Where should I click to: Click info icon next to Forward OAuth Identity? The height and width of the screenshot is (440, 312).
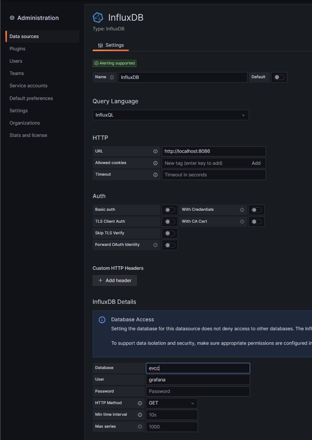click(155, 245)
